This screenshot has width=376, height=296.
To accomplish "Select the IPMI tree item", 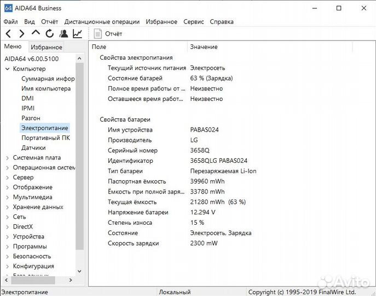I will click(28, 109).
